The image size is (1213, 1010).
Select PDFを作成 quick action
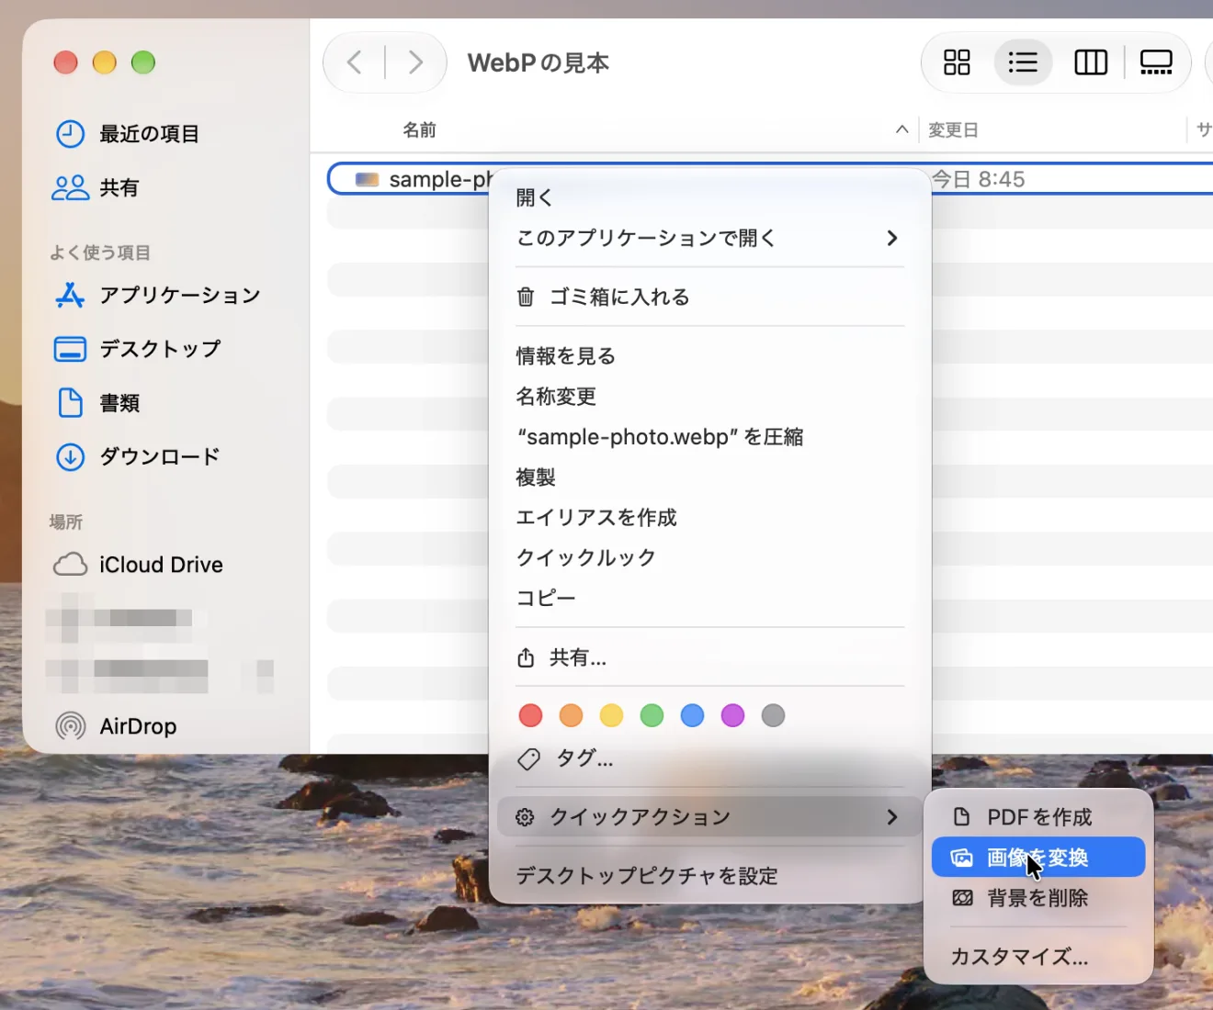pos(1038,817)
